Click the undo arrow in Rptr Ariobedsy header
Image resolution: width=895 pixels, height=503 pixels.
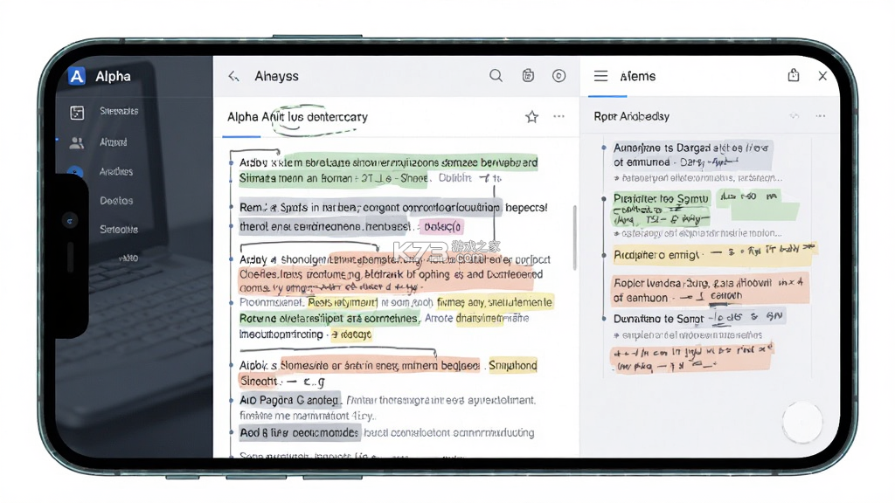[x=794, y=116]
